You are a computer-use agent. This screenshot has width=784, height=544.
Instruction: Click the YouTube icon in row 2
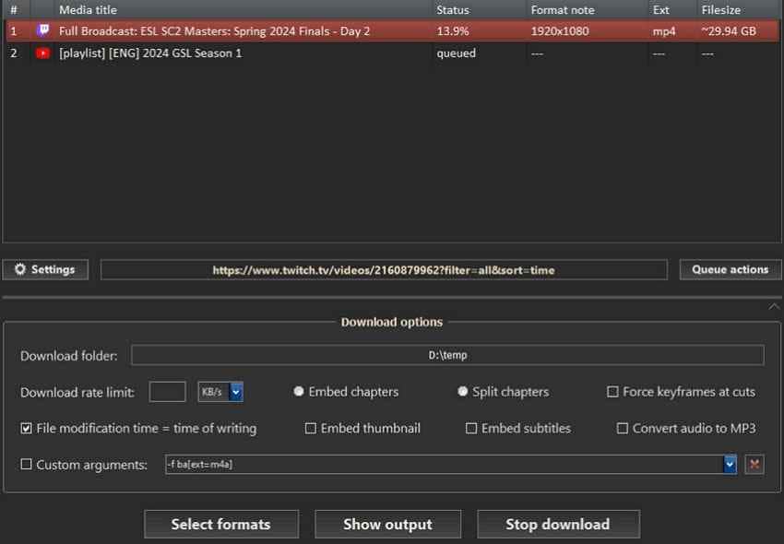click(x=43, y=53)
